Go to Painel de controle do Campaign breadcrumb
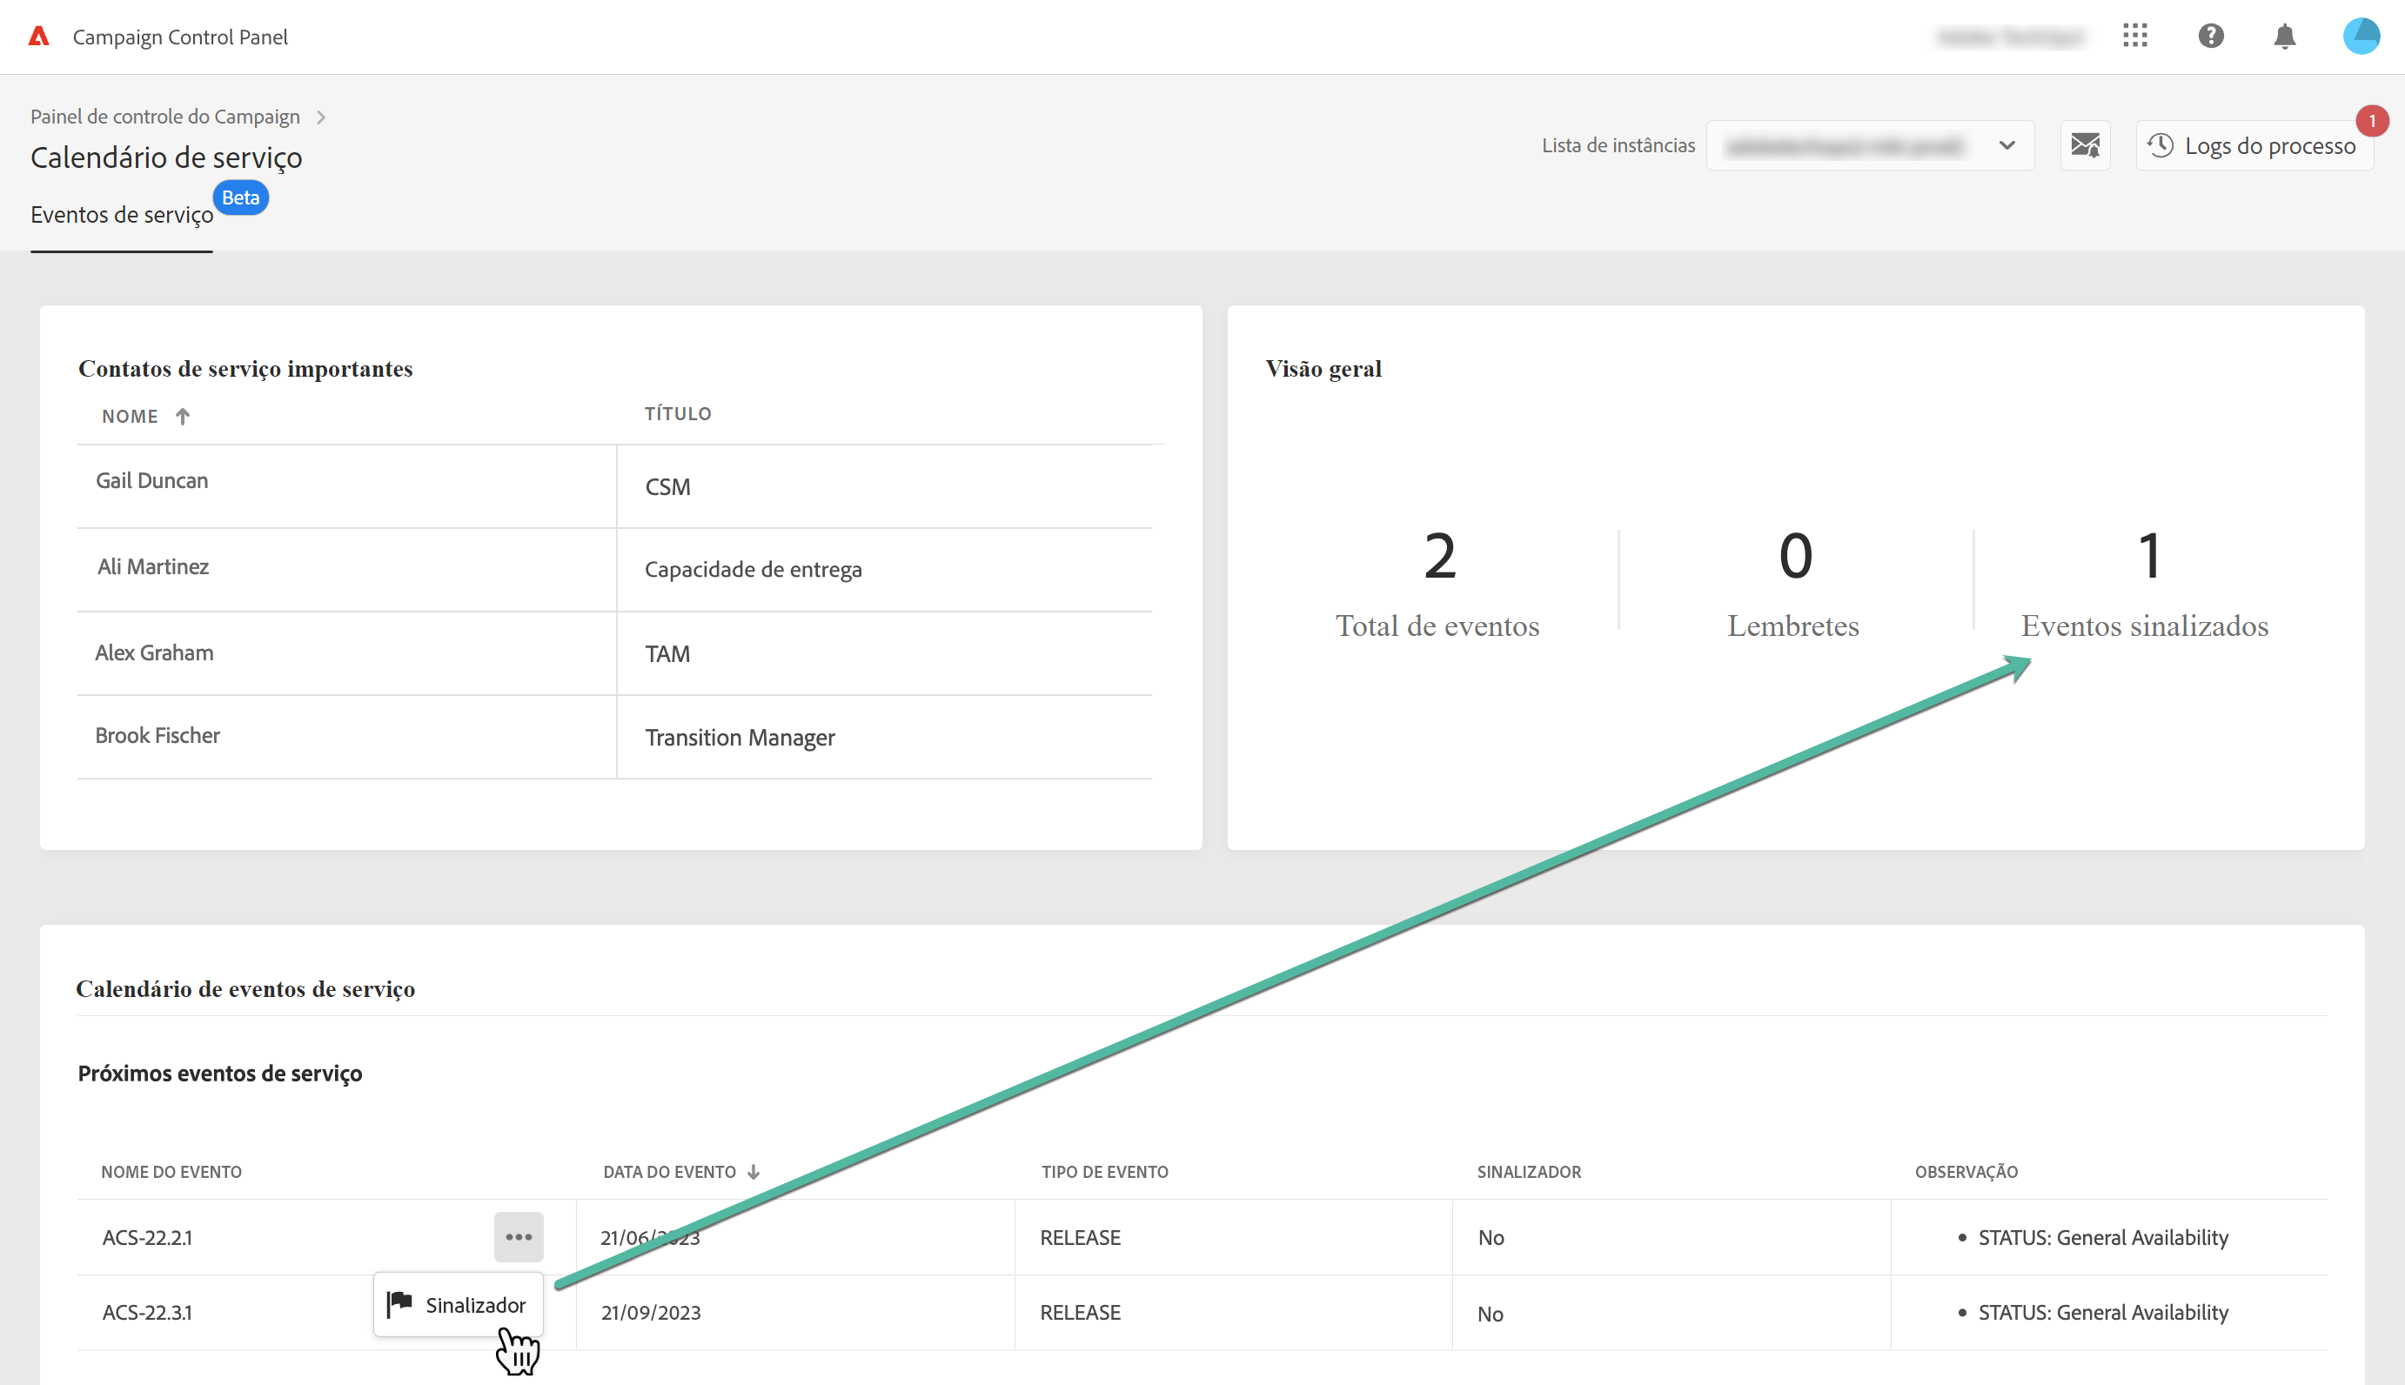 [164, 116]
